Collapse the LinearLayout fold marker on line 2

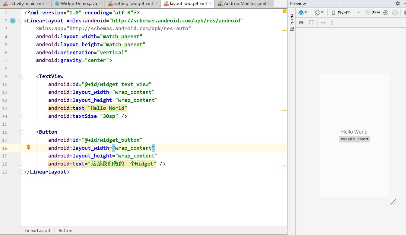pyautogui.click(x=21, y=21)
